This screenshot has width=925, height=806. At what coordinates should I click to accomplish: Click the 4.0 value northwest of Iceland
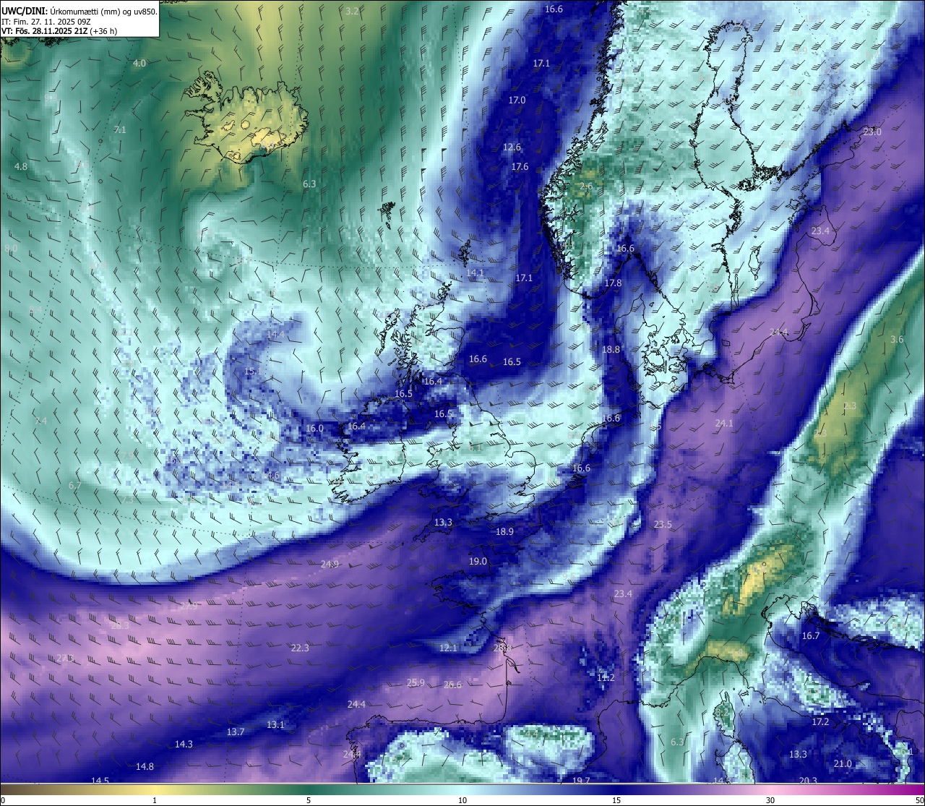[x=139, y=64]
